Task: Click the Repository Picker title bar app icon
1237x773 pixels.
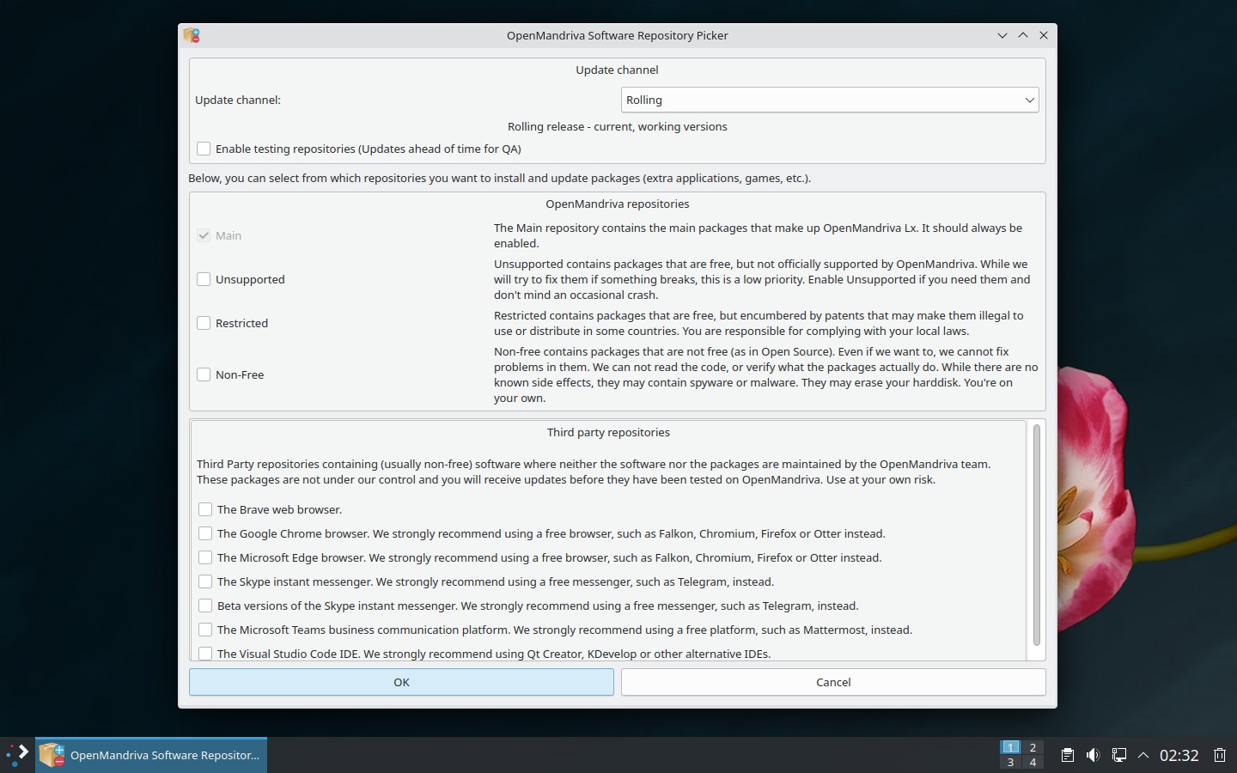Action: pyautogui.click(x=192, y=35)
